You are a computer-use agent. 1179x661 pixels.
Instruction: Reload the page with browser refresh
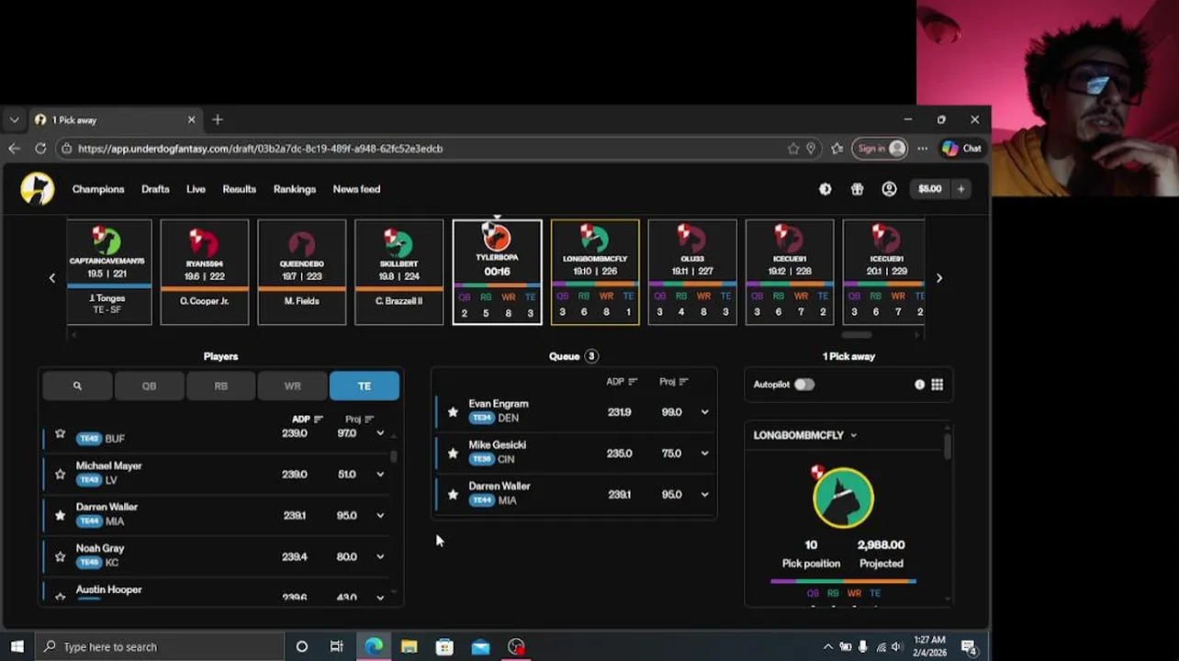(40, 148)
